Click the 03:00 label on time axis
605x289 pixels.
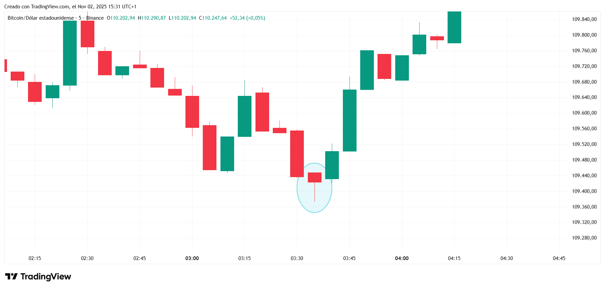pos(192,258)
